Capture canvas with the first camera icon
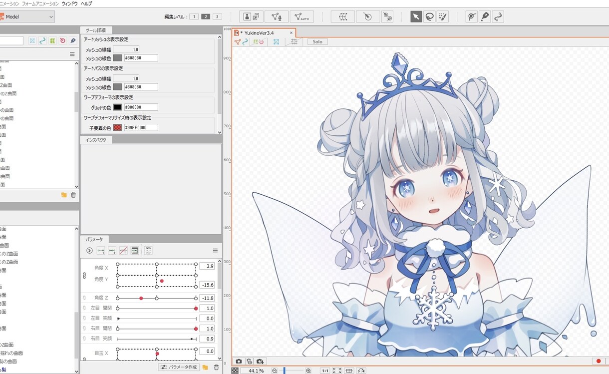Screen dimensions: 609x374 click(239, 361)
